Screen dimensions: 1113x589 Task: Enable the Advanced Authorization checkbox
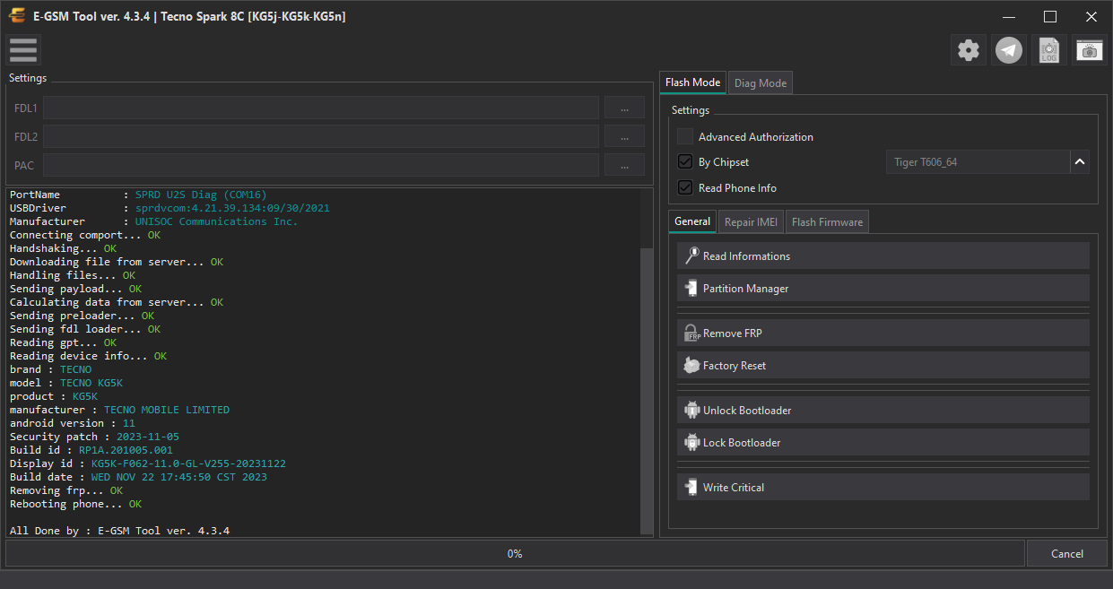point(685,137)
